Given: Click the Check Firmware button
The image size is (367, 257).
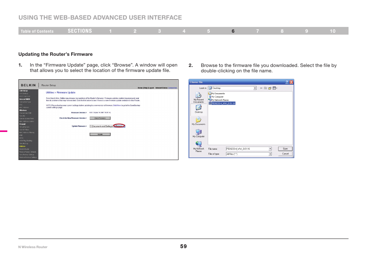Looking at the screenshot, I should coord(100,118).
